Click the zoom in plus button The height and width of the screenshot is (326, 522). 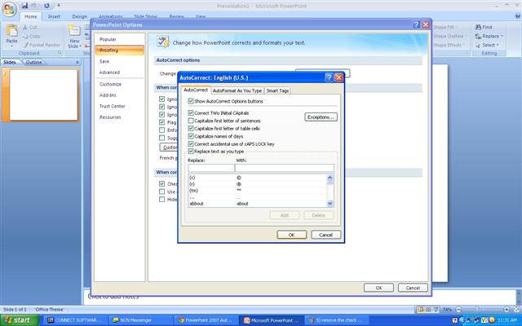tap(507, 310)
